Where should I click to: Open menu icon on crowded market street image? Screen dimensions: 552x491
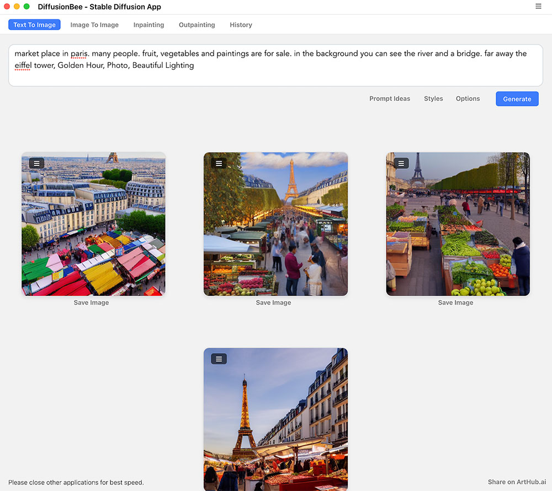click(219, 163)
